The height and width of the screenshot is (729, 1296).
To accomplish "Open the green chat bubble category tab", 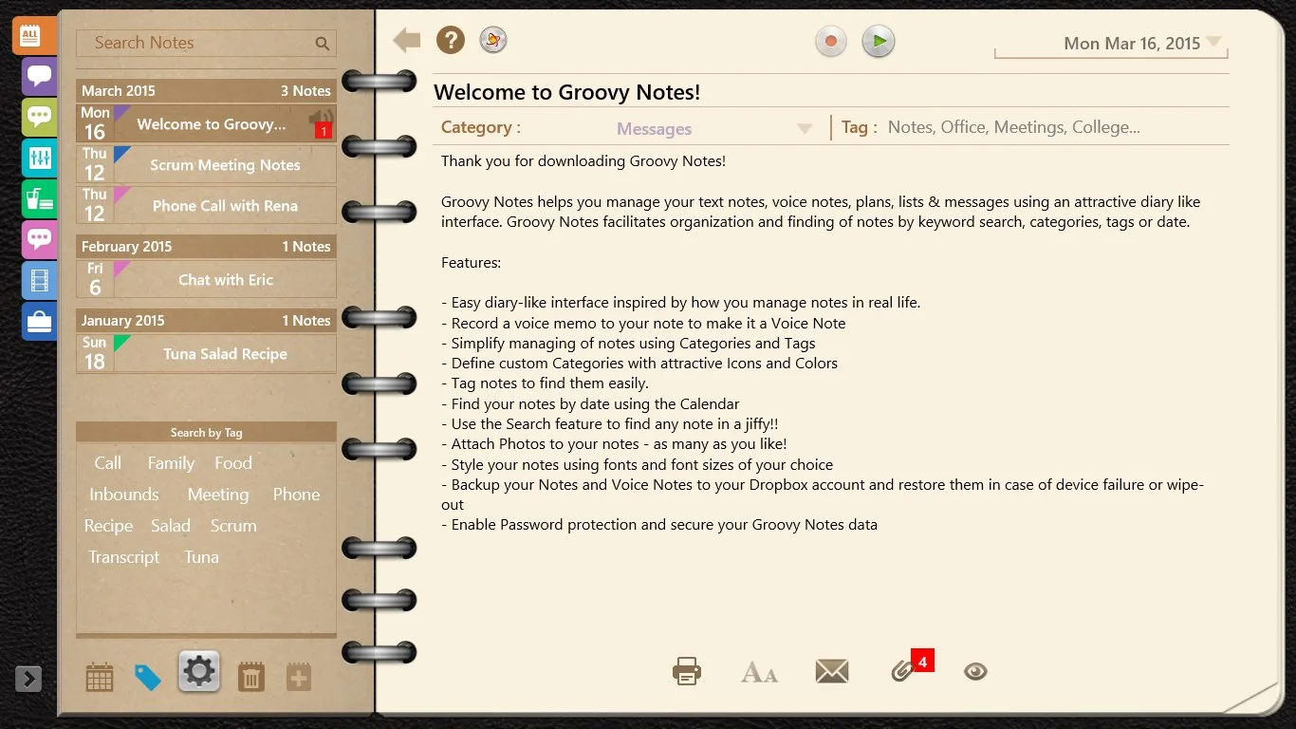I will coord(39,117).
